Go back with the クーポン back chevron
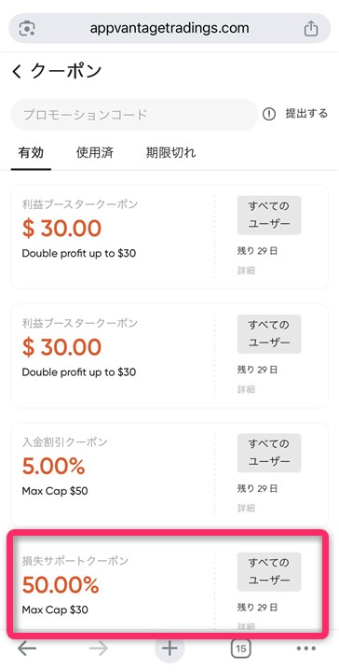339x672 pixels. (x=17, y=71)
